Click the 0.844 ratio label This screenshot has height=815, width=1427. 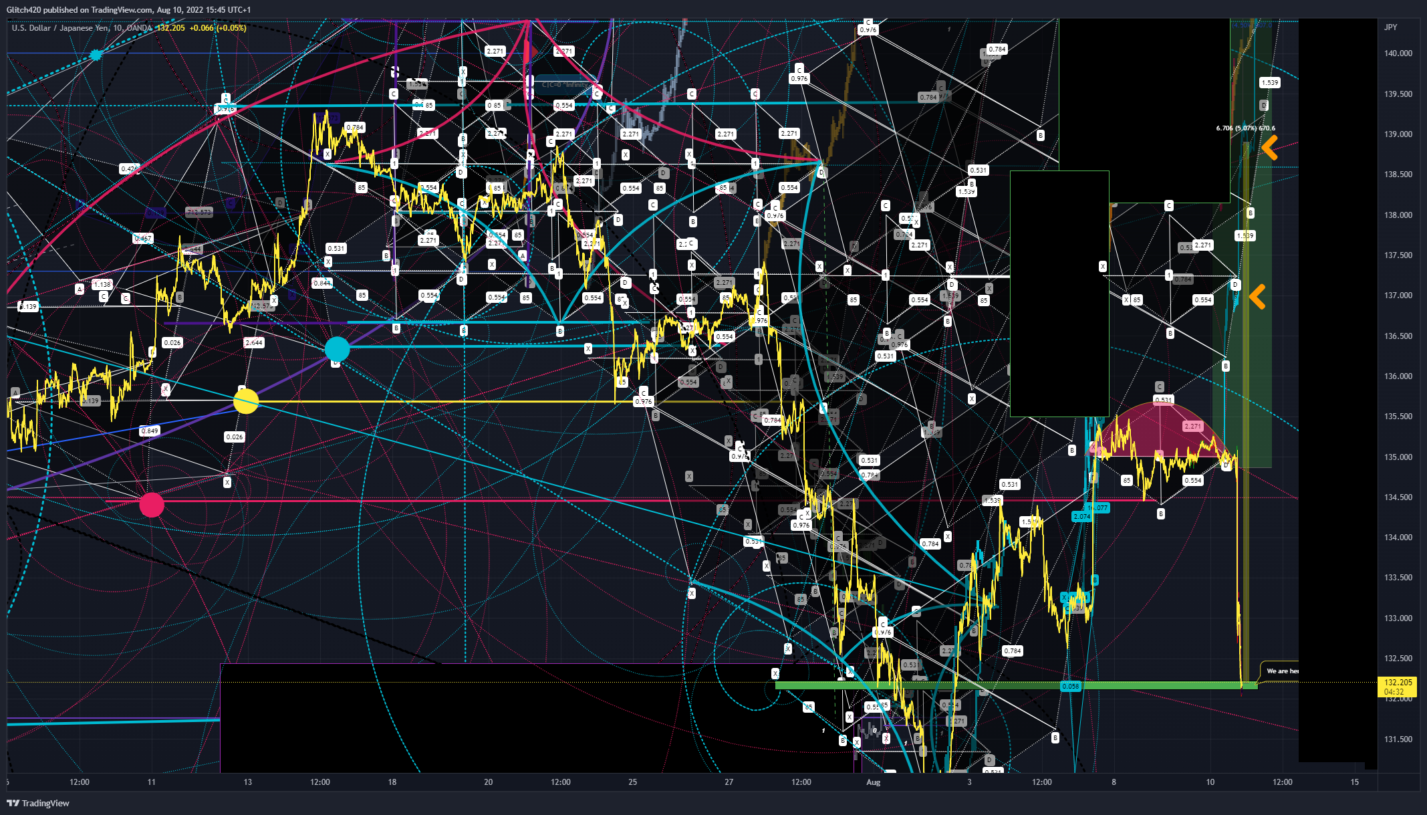tap(322, 283)
